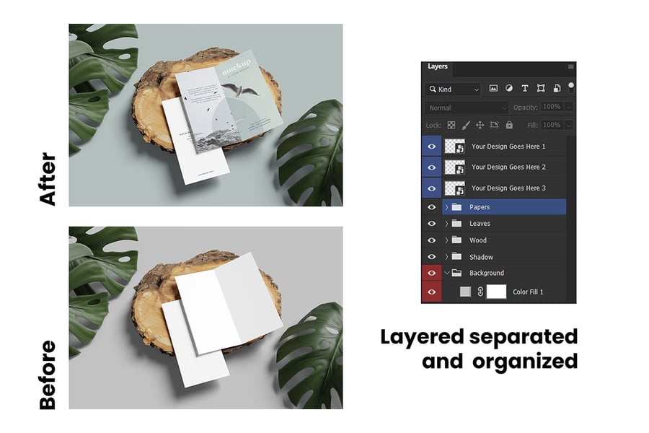
Task: Hide the Your Design Goes Here 1 layer
Action: pos(431,146)
